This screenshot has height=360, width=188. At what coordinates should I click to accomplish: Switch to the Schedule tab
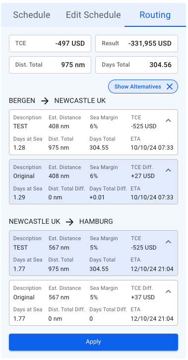tap(32, 15)
